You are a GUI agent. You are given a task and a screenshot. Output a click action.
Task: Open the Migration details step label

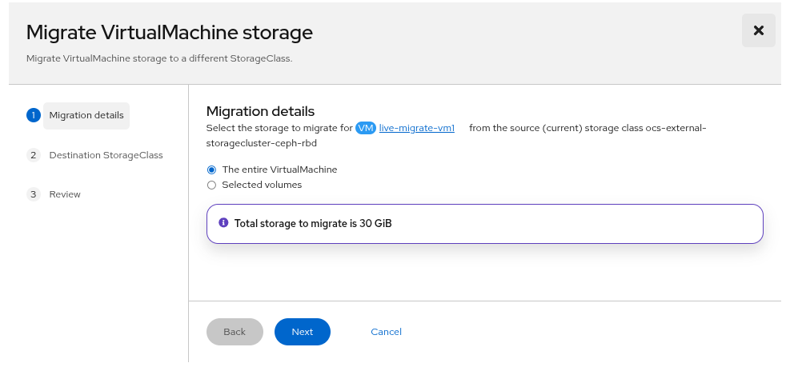point(86,115)
